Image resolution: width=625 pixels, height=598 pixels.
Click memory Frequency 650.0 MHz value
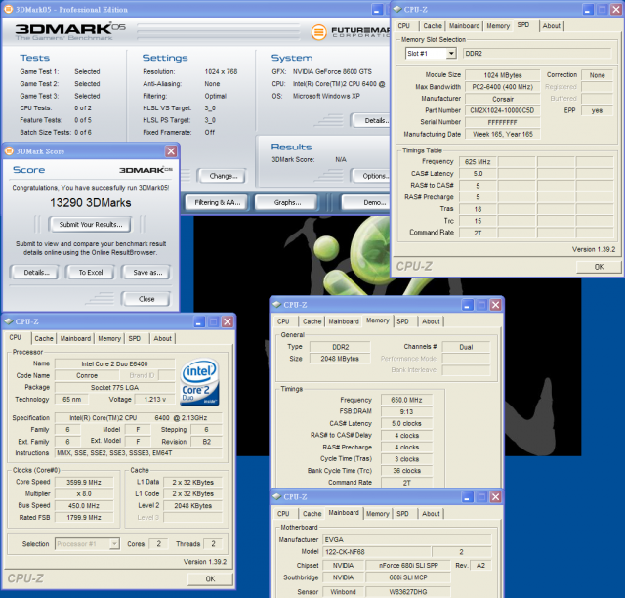coord(406,400)
